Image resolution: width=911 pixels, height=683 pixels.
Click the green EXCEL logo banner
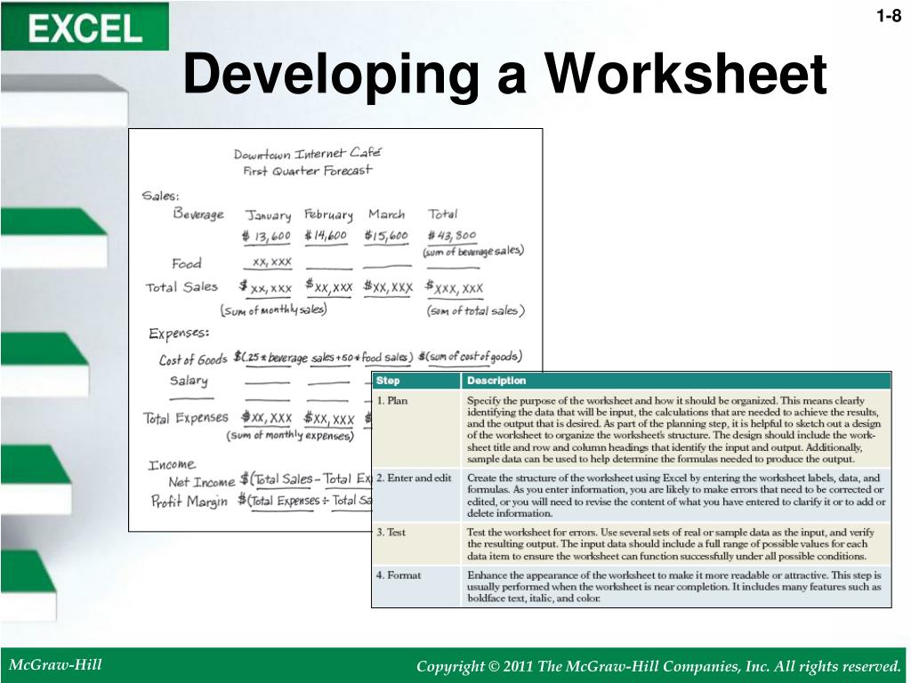(85, 27)
